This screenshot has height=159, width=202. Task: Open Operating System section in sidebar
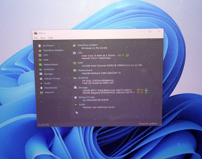tap(53, 50)
